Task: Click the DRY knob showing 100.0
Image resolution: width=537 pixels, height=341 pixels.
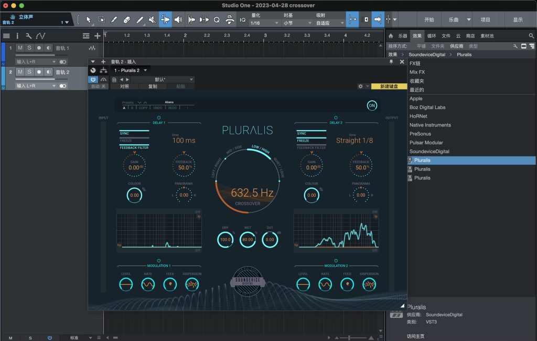Action: pos(225,240)
